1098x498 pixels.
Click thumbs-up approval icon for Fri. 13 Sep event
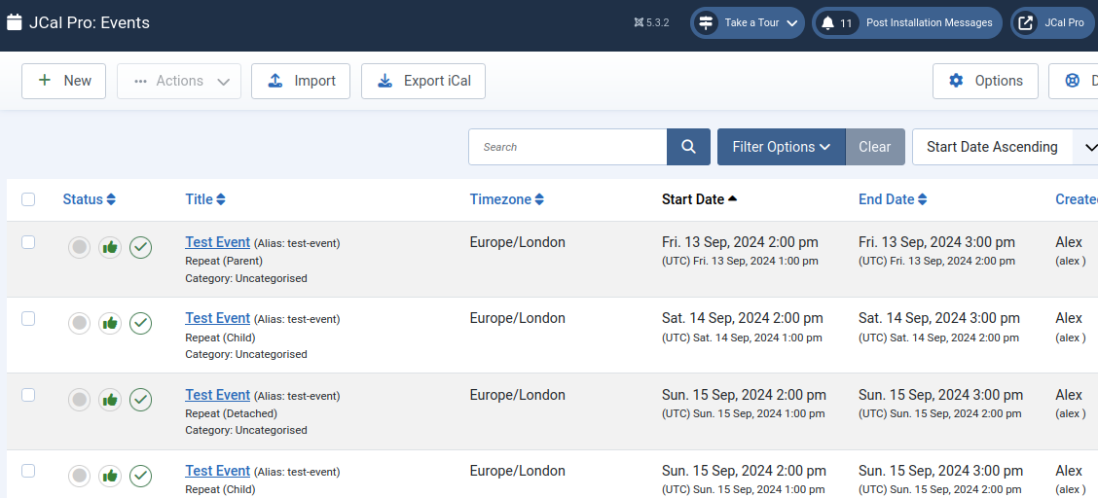110,247
